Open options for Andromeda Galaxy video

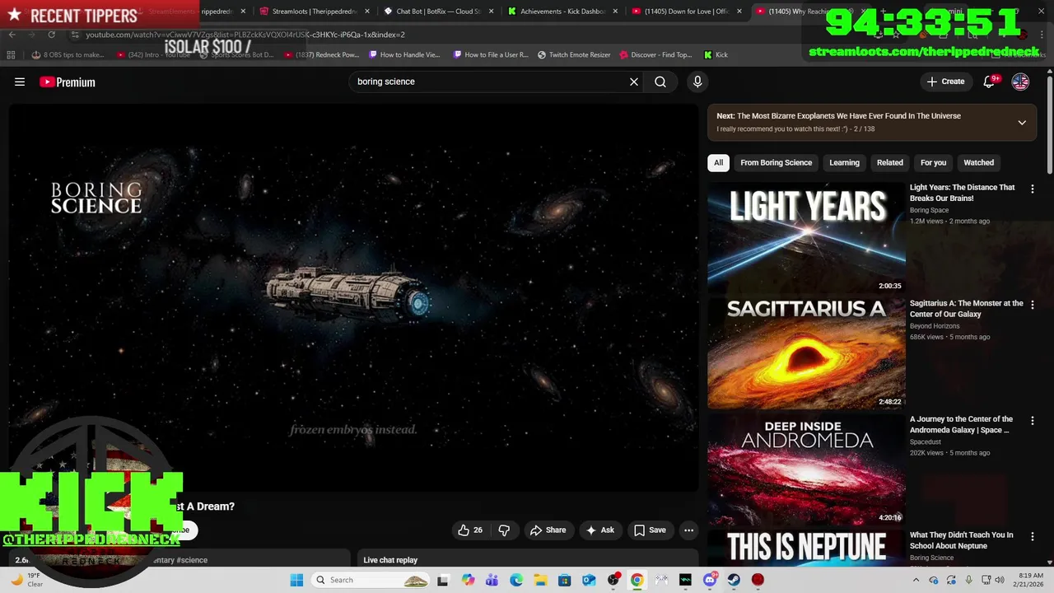click(x=1033, y=421)
